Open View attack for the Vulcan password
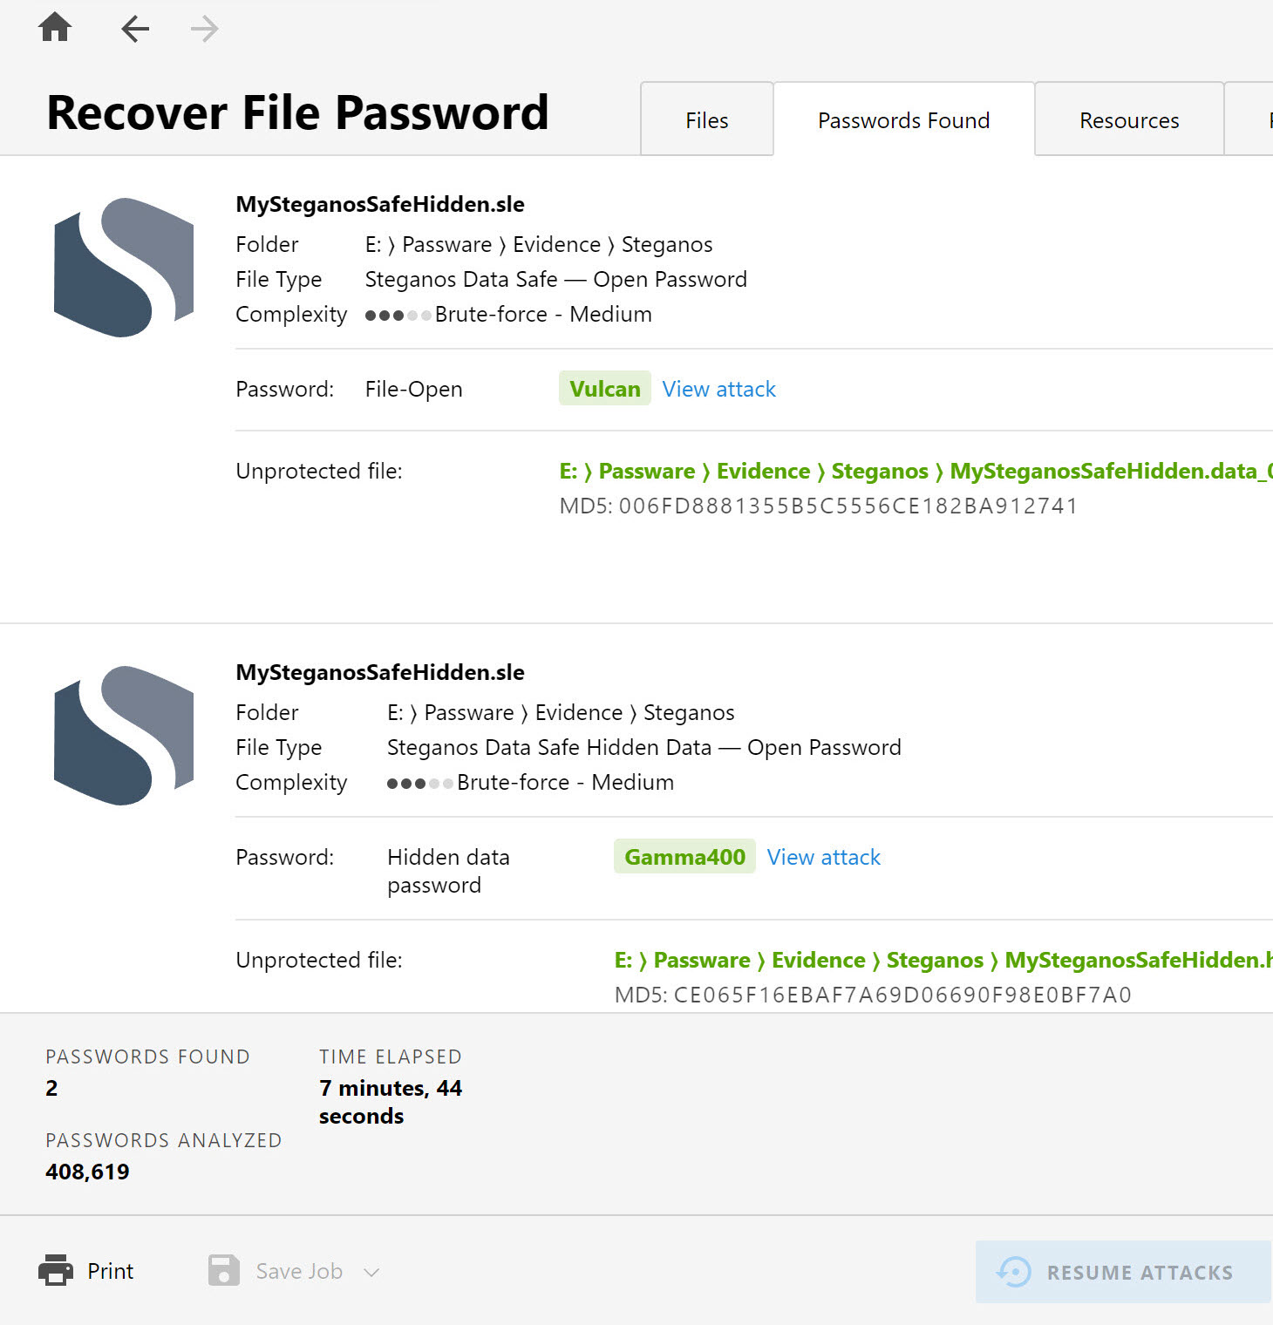 (x=718, y=389)
